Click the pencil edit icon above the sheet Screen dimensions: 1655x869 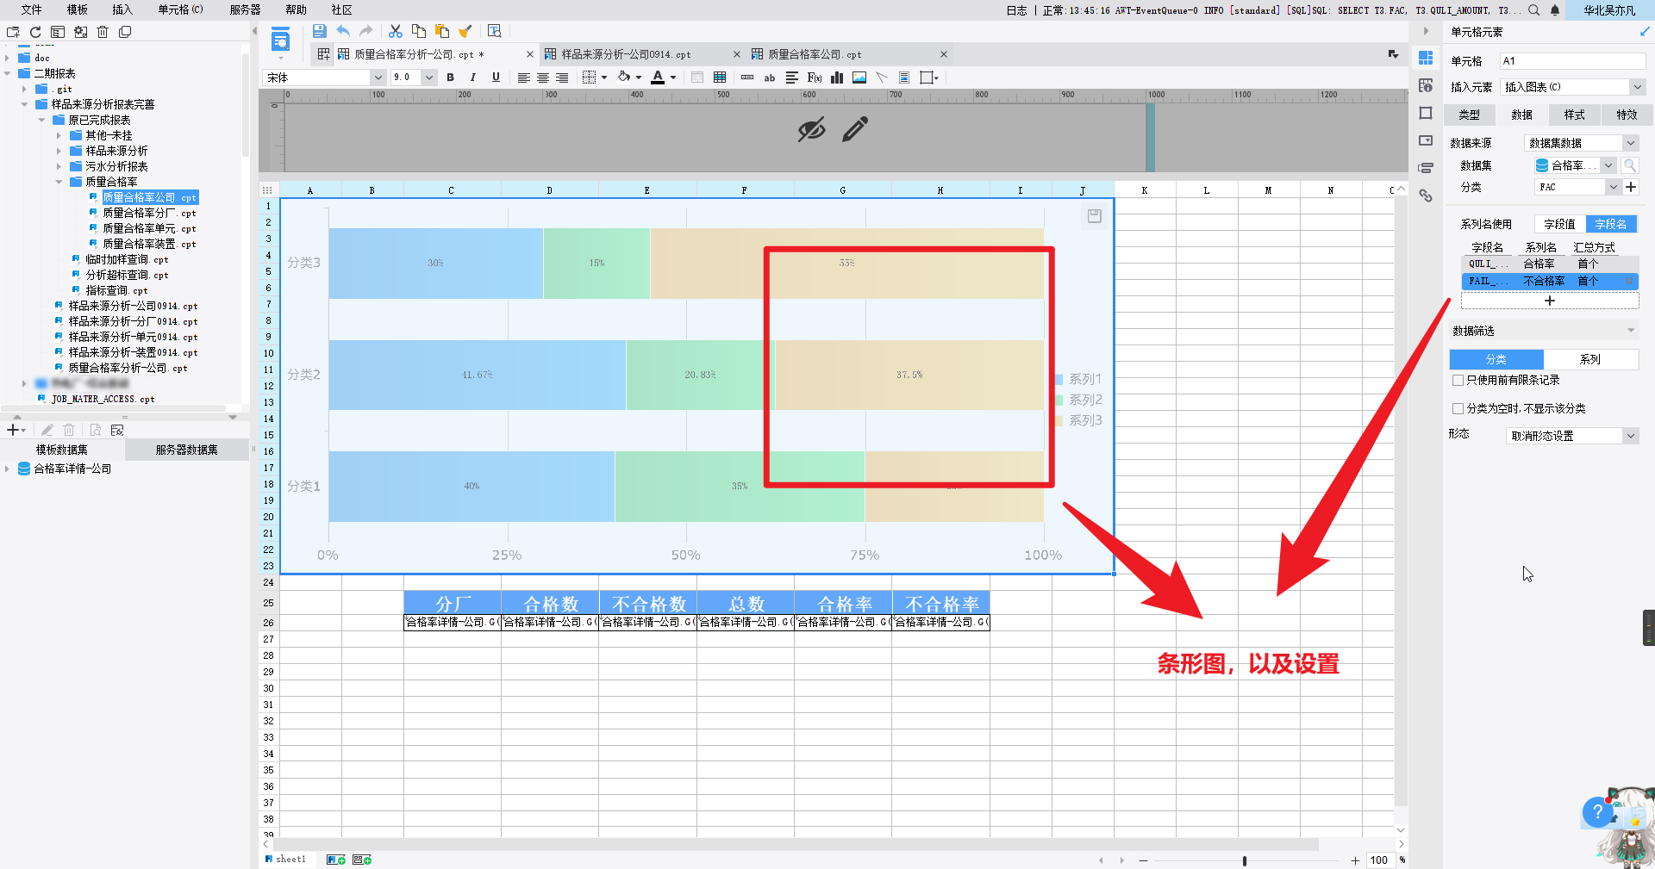[855, 129]
